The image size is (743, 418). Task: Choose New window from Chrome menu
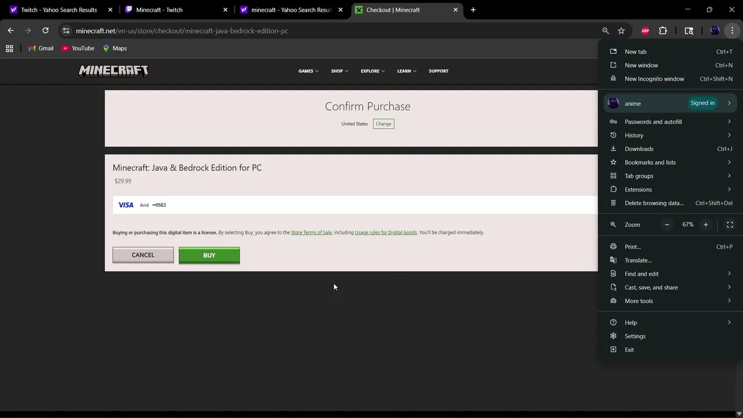(x=670, y=65)
